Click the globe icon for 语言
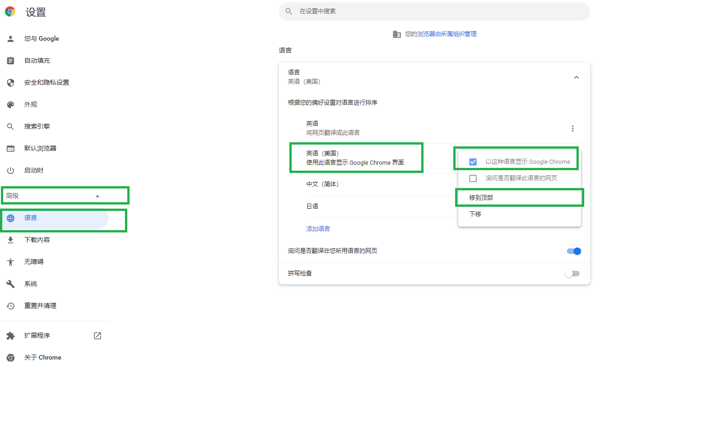The image size is (728, 436). (x=11, y=218)
